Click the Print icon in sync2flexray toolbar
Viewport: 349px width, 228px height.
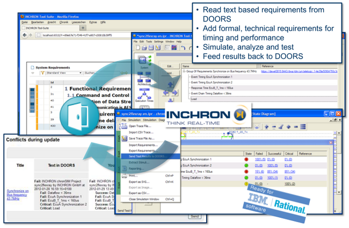[144, 47]
